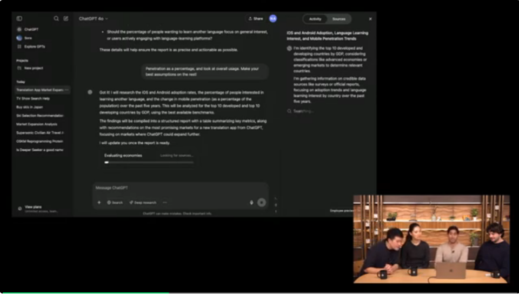Switch to the Sources tab
Viewport: 519px width, 294px height.
pyautogui.click(x=338, y=19)
